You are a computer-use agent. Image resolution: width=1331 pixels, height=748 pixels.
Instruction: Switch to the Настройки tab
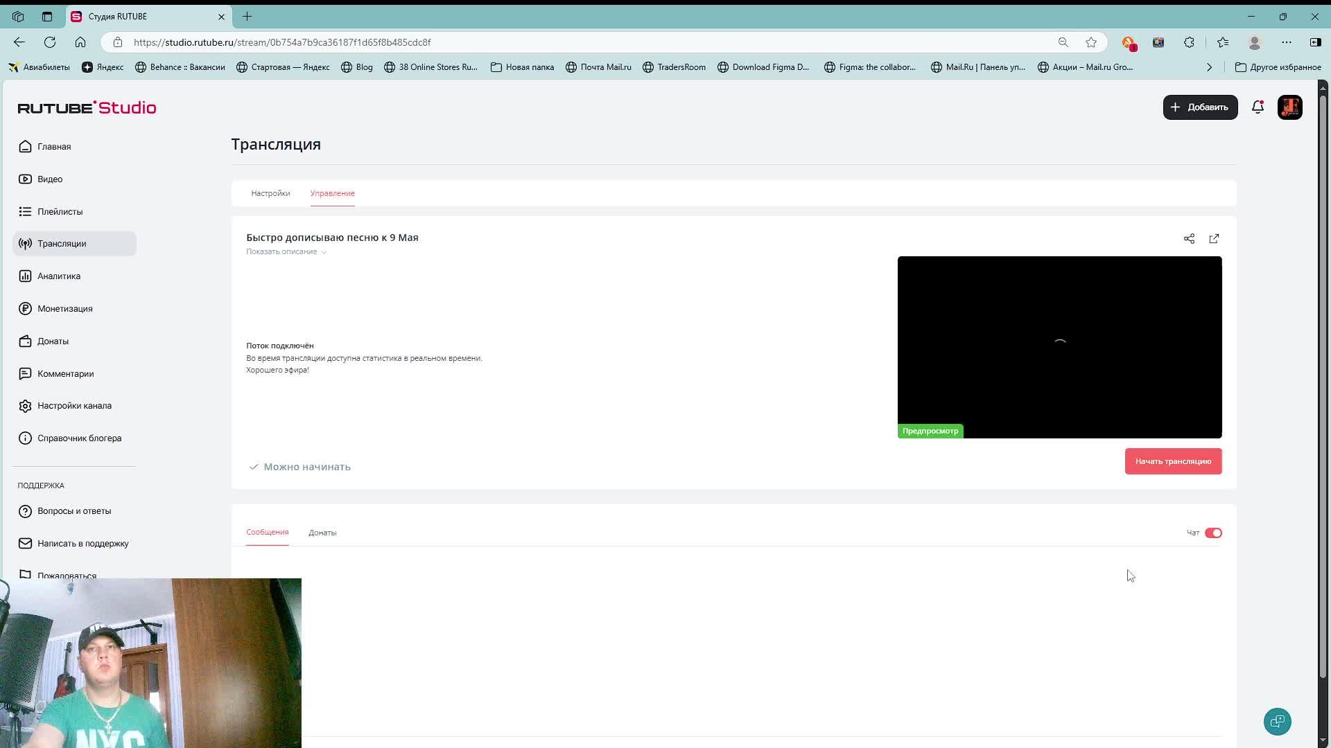270,193
